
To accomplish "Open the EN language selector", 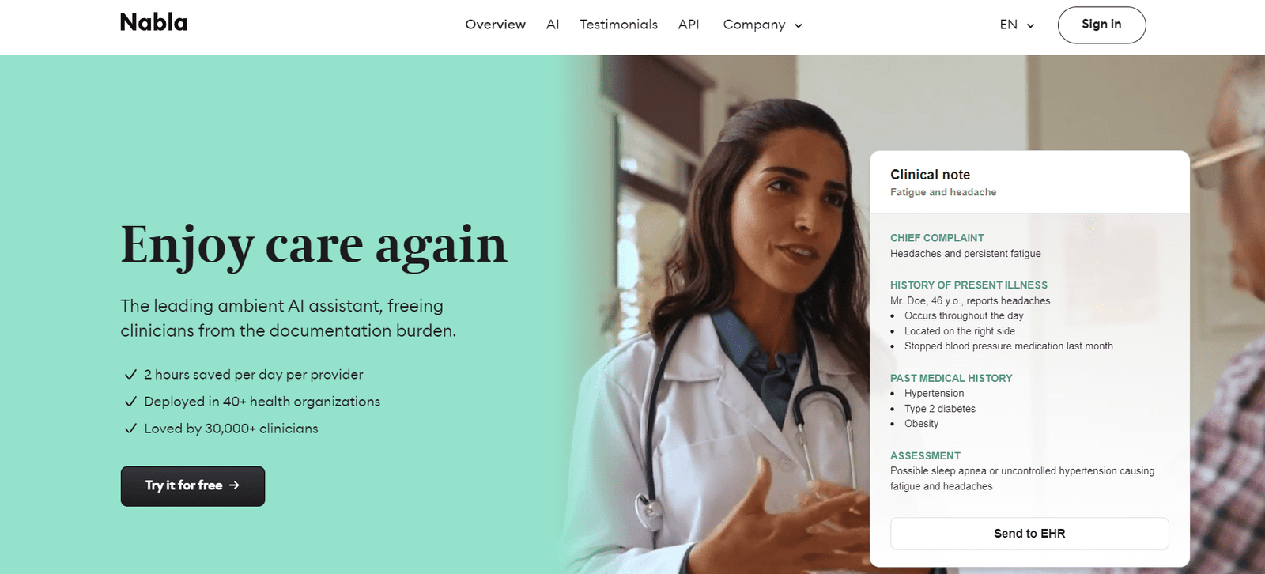I will click(x=1017, y=25).
